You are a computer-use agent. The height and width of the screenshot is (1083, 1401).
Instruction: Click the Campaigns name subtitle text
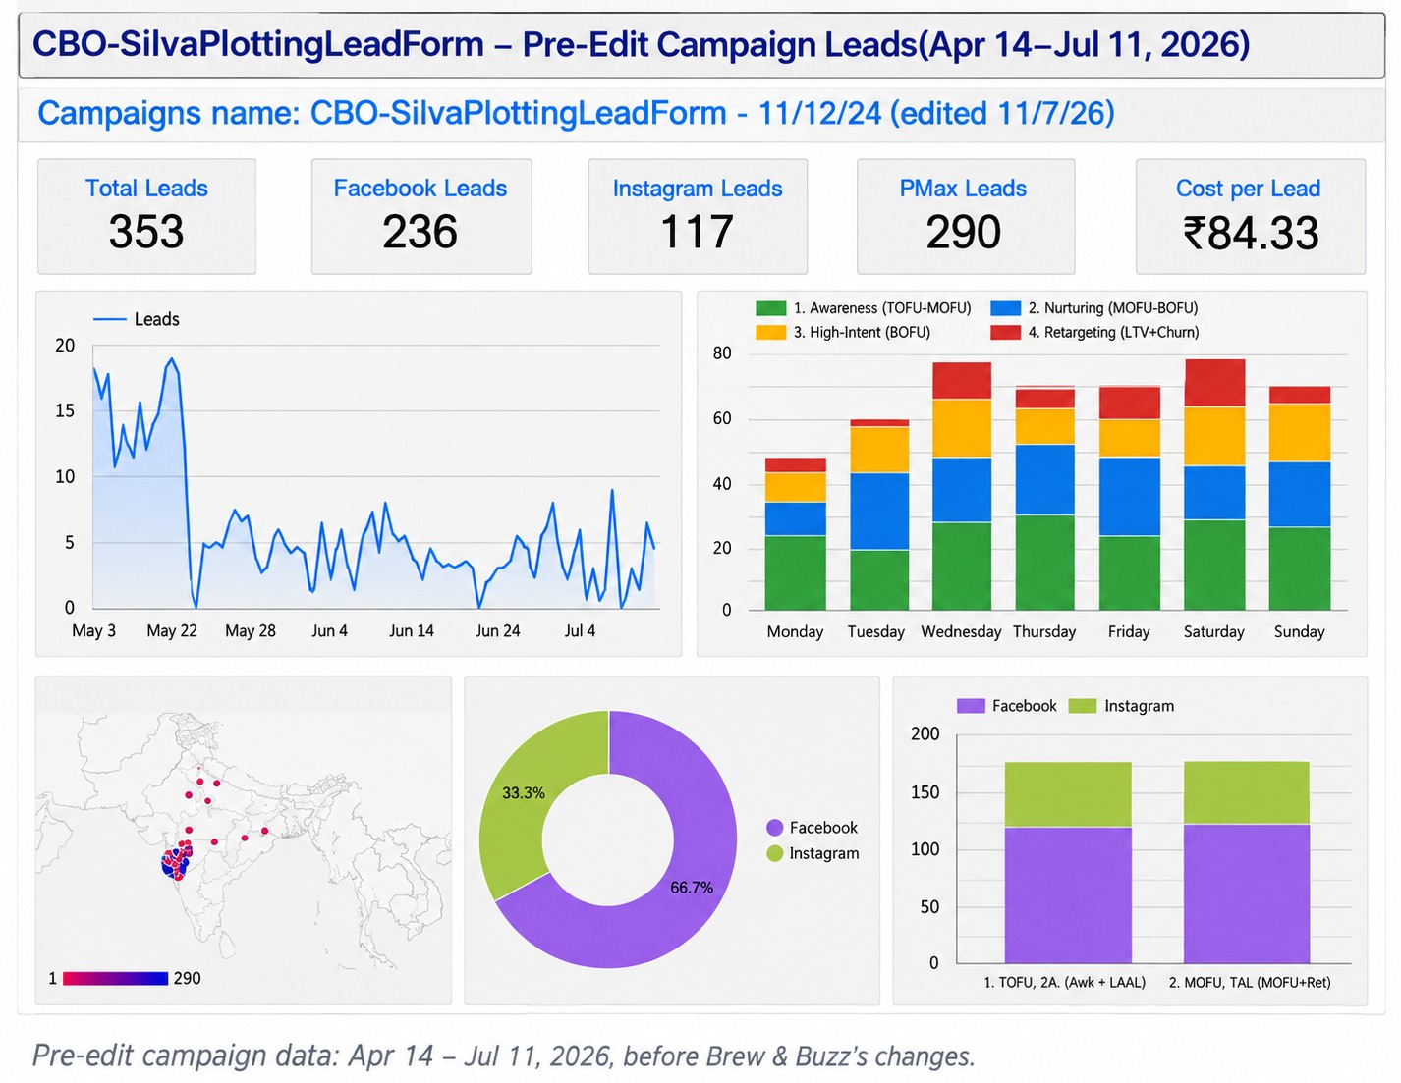pyautogui.click(x=576, y=113)
